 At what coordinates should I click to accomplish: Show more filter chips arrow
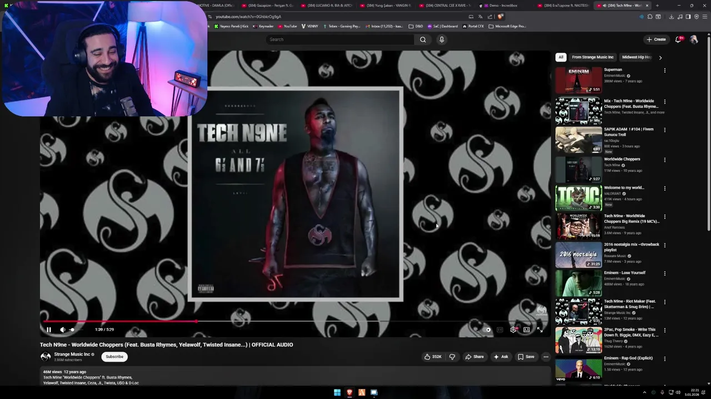coord(660,57)
